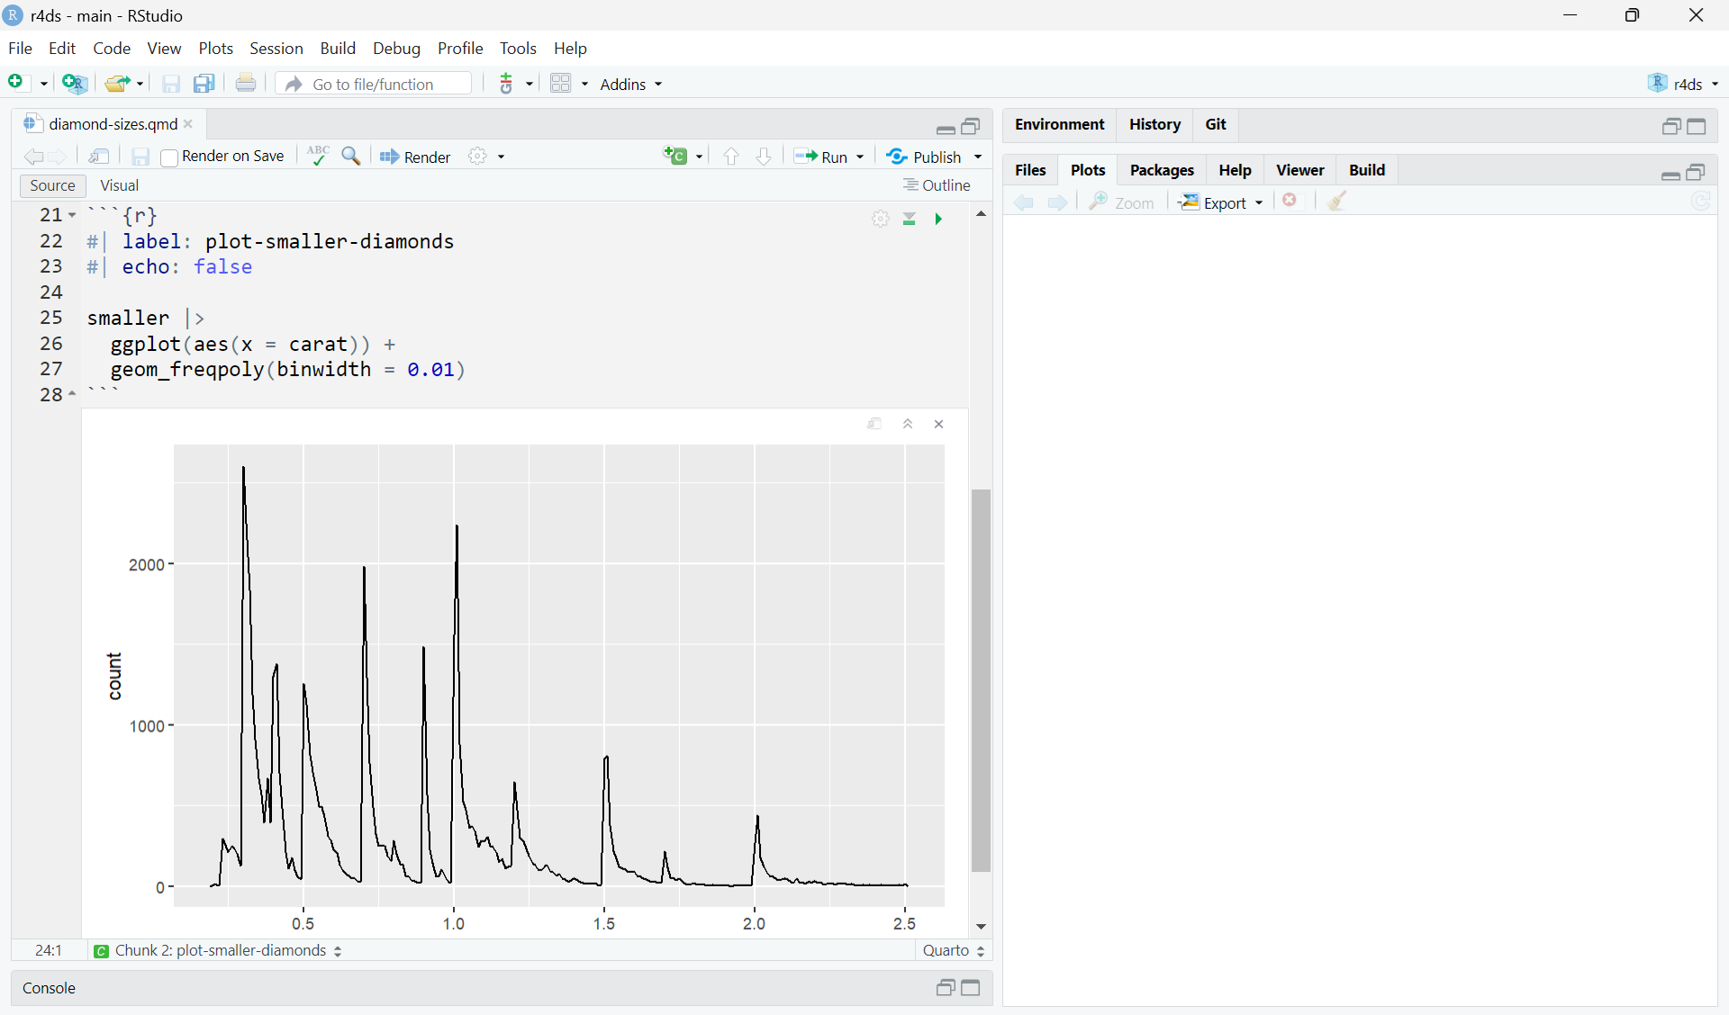The height and width of the screenshot is (1015, 1729).
Task: Open Find/Replace magnifier icon
Action: pyautogui.click(x=352, y=157)
